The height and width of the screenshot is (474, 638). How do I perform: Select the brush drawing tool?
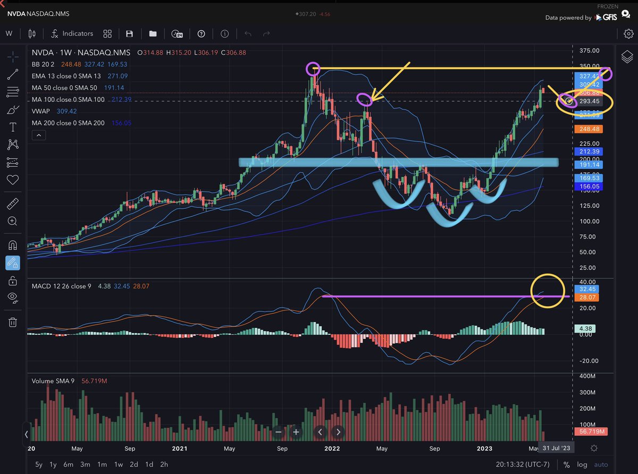tap(13, 110)
